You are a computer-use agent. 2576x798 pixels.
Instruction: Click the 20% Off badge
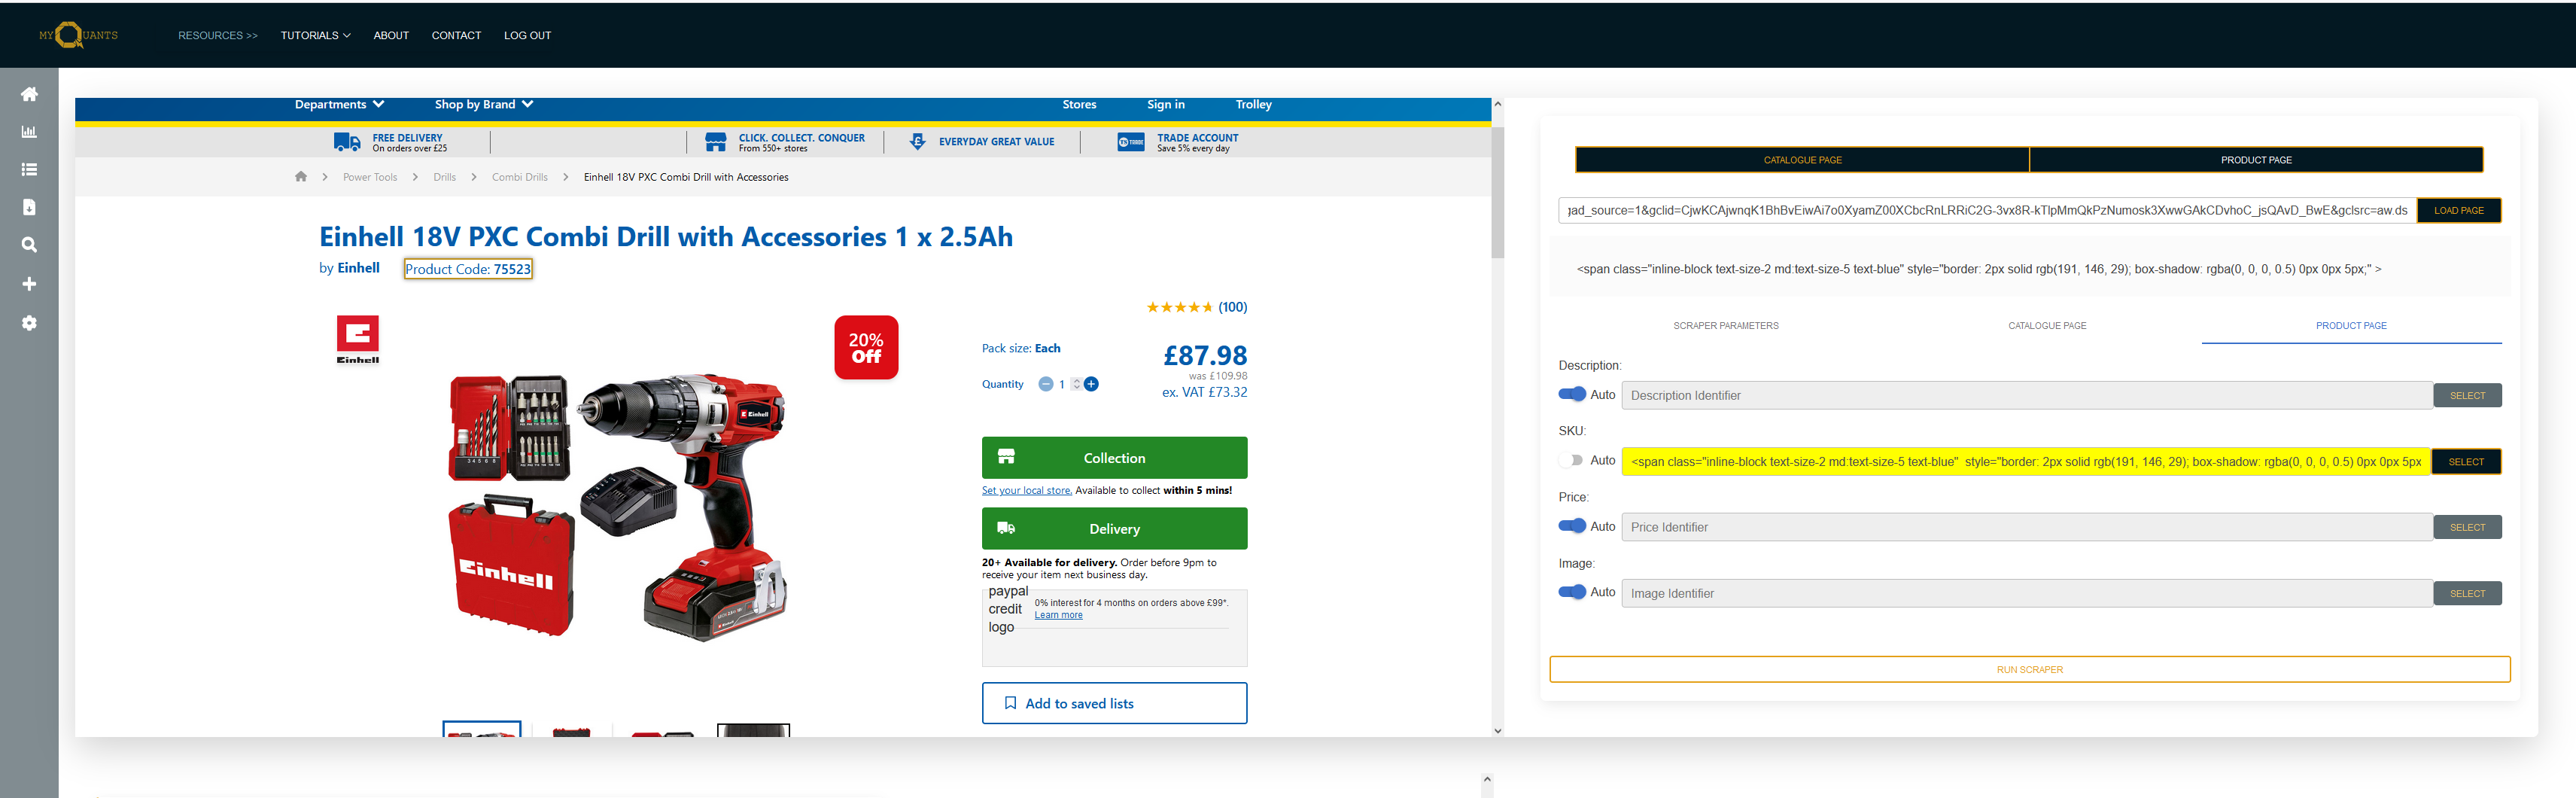[x=866, y=347]
